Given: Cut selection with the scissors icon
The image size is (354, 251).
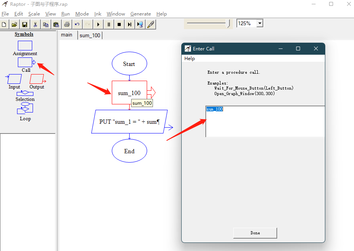Looking at the screenshot, I should point(35,24).
